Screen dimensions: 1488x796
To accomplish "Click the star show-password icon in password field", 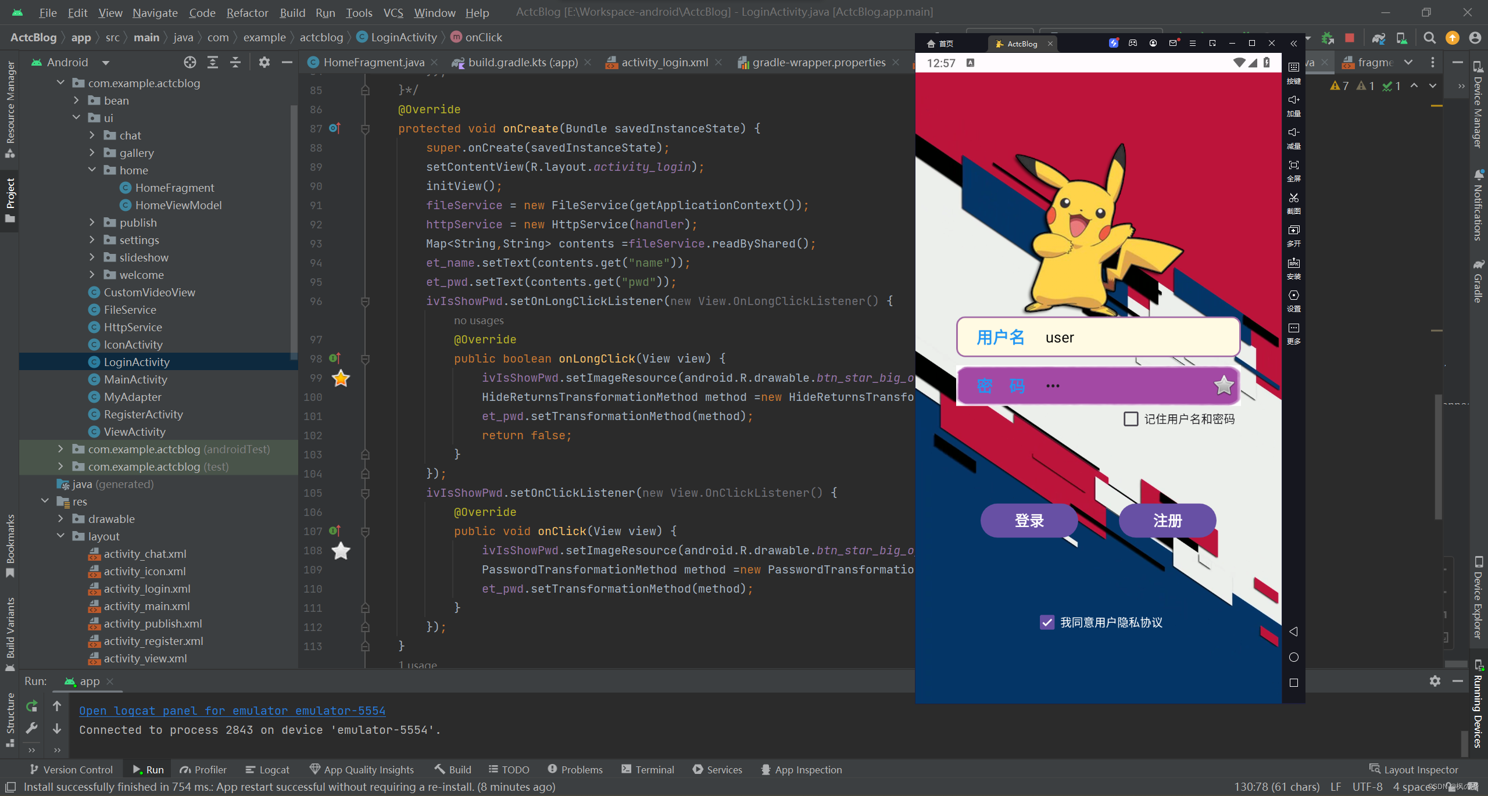I will pyautogui.click(x=1224, y=385).
